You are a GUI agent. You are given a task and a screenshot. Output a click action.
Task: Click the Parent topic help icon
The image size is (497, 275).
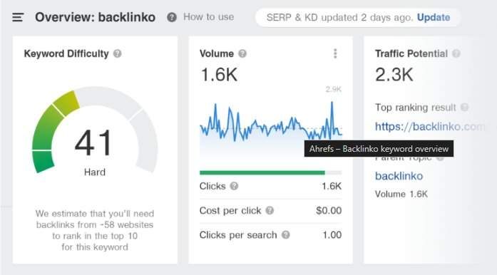440,157
